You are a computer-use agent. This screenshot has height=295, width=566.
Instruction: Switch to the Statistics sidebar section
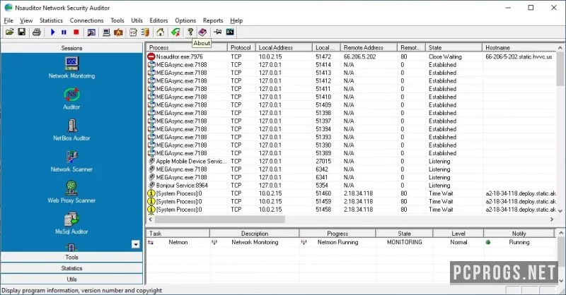[x=71, y=268]
